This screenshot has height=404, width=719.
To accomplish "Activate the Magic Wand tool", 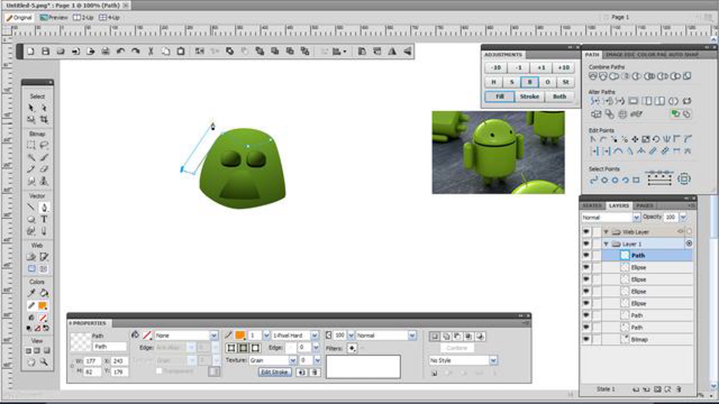I will coord(31,157).
